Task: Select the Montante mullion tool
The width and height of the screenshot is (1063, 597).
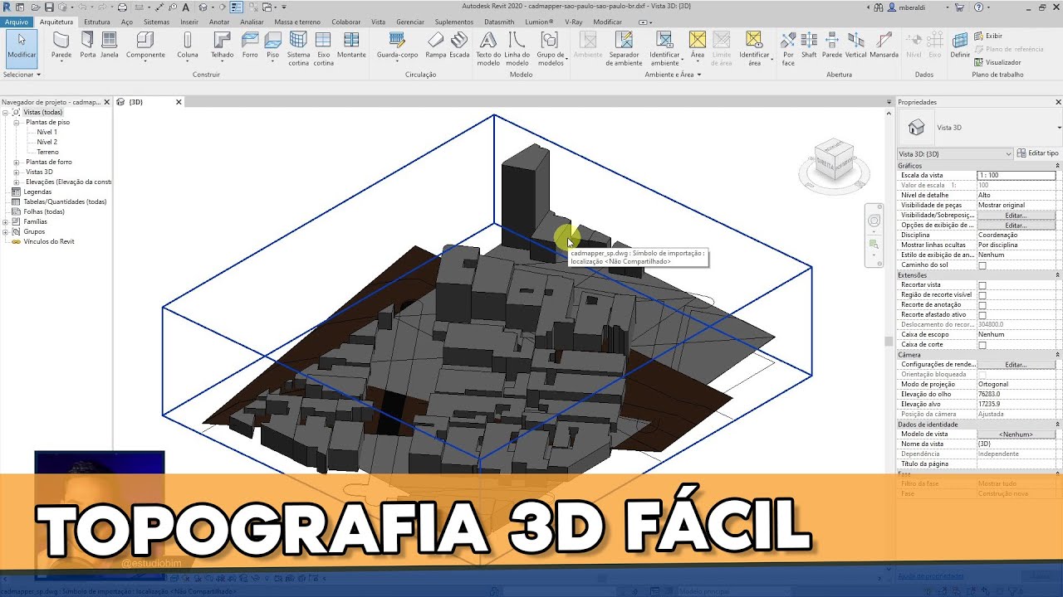Action: point(351,46)
